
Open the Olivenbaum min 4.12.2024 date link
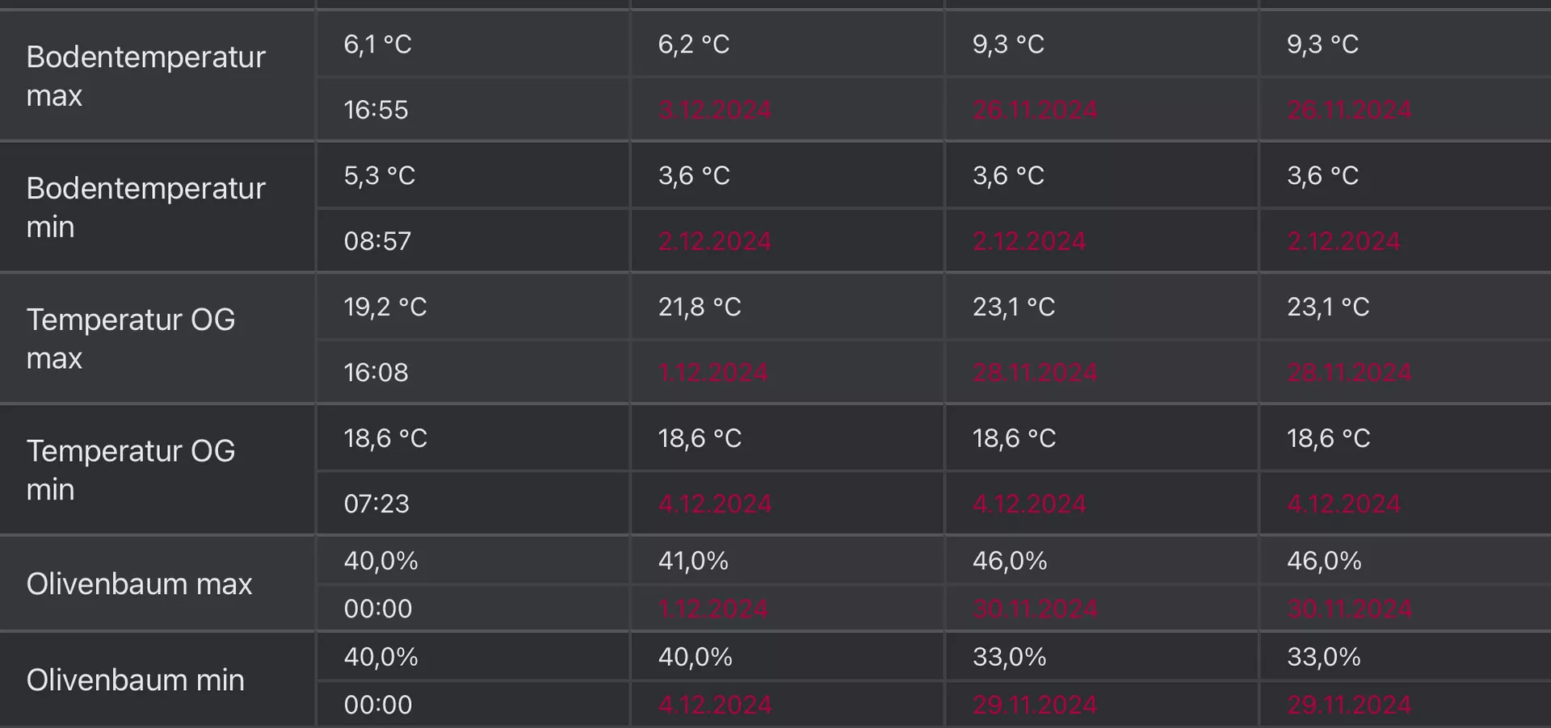(714, 705)
